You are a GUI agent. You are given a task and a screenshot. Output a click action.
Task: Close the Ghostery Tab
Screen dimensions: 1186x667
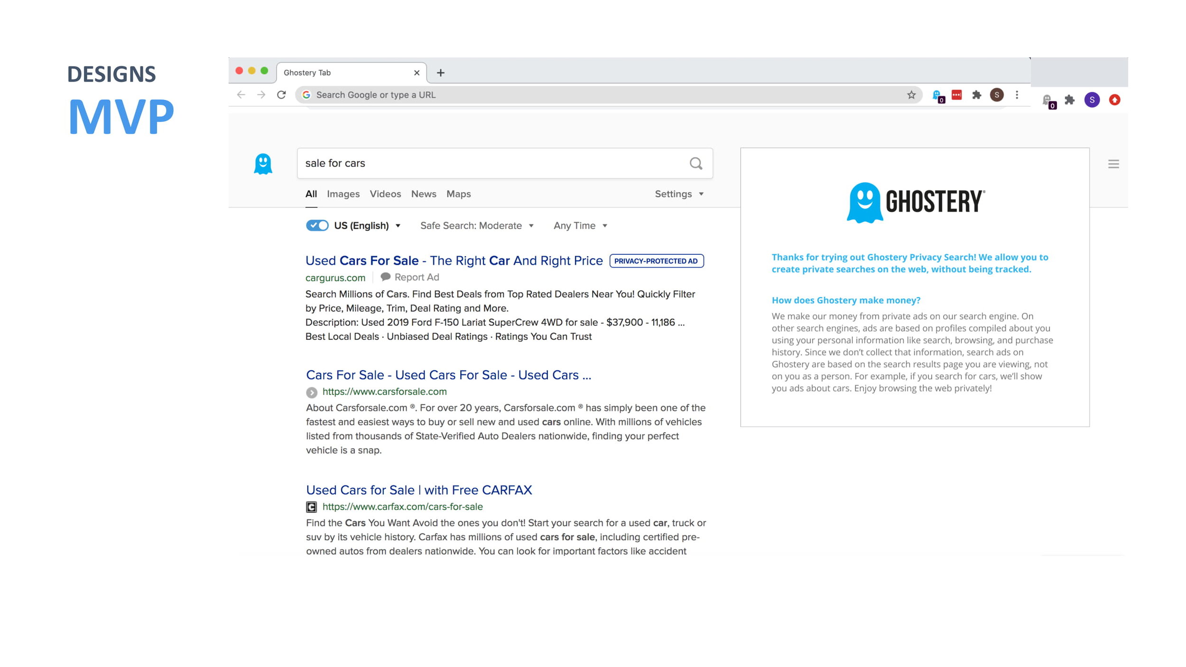pyautogui.click(x=417, y=73)
